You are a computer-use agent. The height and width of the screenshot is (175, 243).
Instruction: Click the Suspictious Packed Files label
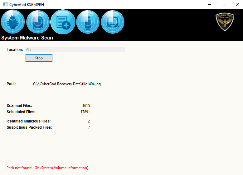[29, 127]
